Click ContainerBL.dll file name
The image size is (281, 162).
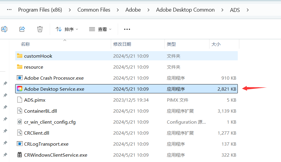pos(41,111)
